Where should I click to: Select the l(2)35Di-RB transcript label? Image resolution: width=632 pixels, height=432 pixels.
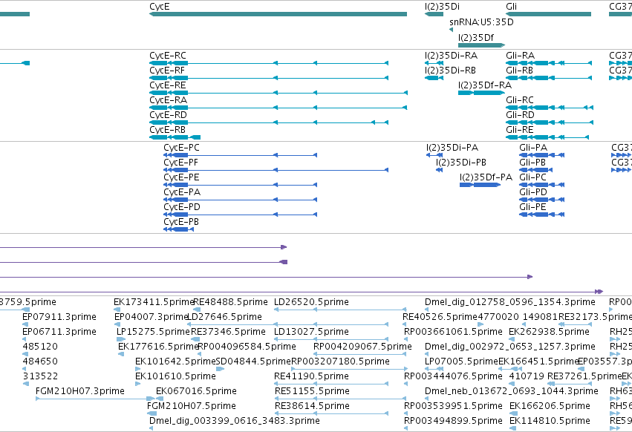(450, 71)
